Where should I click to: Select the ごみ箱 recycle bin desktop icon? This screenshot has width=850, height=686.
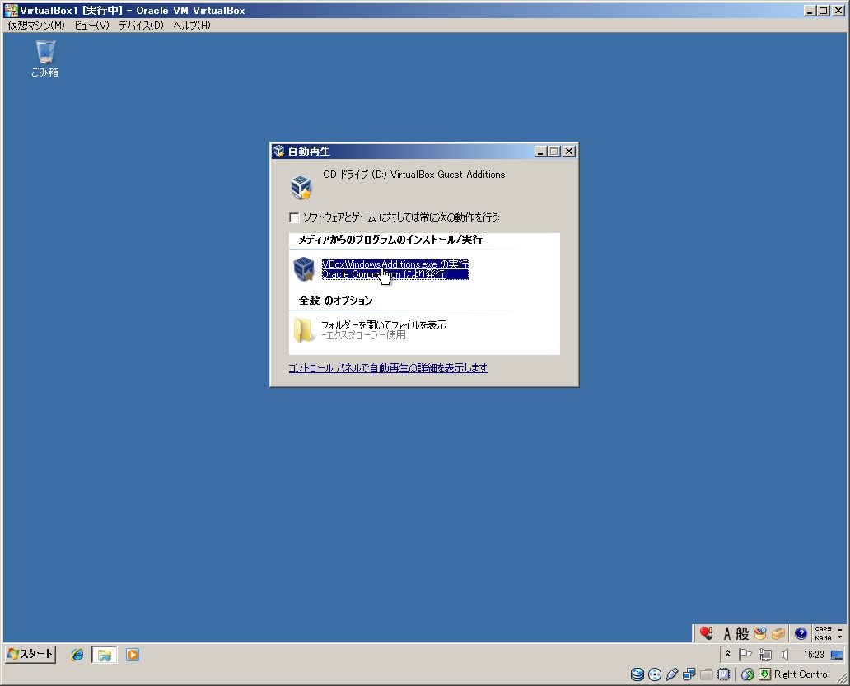click(x=45, y=58)
